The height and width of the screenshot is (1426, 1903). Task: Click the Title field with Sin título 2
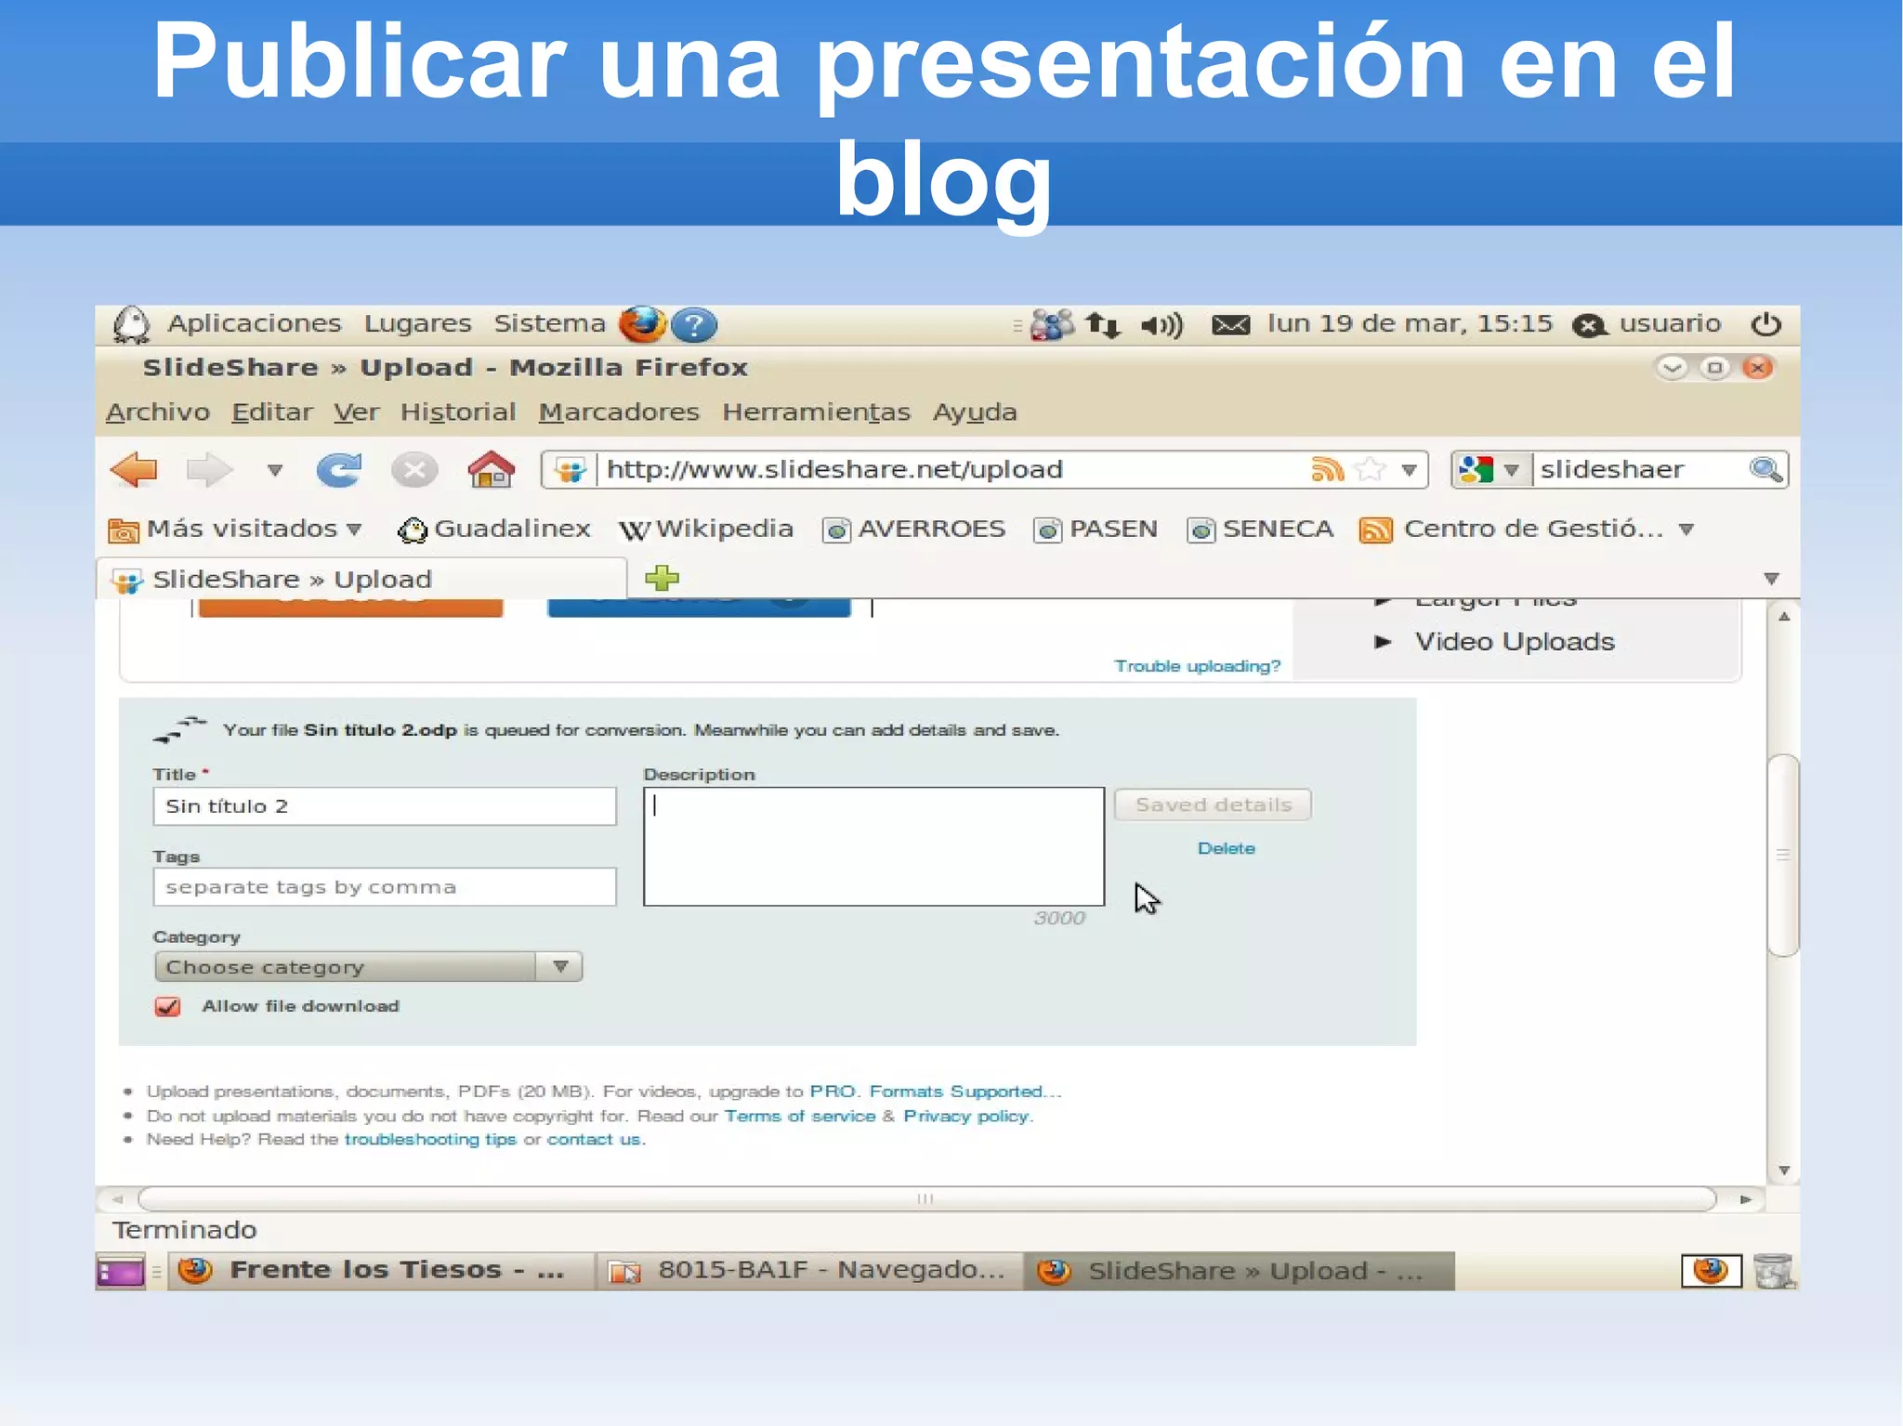(384, 806)
